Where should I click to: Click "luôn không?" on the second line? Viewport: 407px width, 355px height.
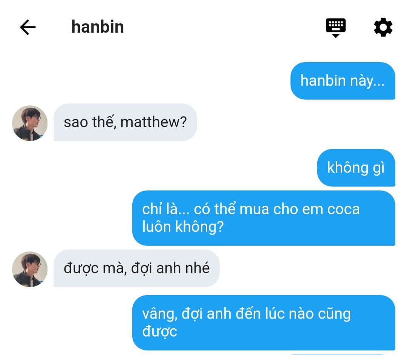(183, 227)
